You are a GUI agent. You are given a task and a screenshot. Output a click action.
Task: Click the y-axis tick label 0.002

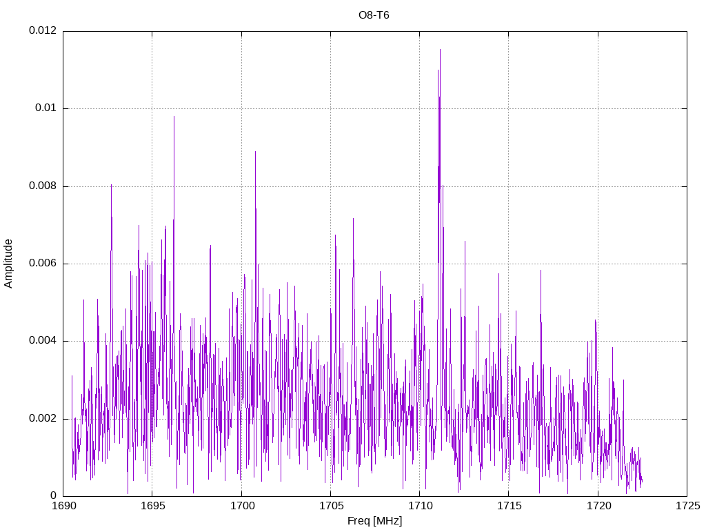[x=43, y=419]
